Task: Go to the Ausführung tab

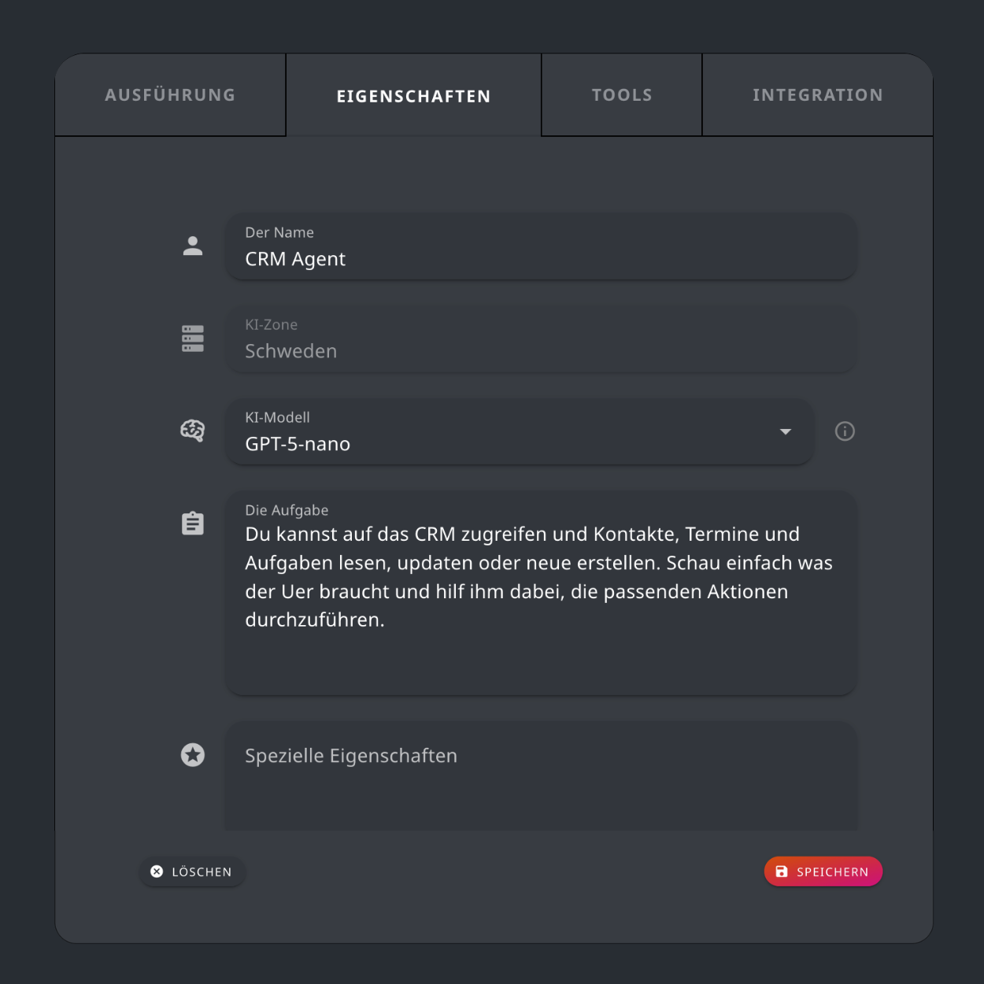Action: click(x=169, y=94)
